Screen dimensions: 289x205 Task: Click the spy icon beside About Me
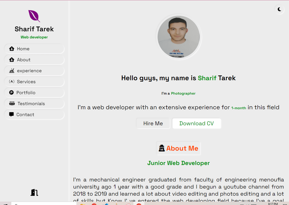pos(162,148)
